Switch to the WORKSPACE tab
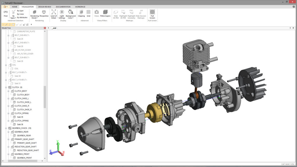This screenshot has height=167, width=297. point(80,6)
